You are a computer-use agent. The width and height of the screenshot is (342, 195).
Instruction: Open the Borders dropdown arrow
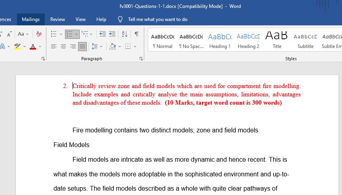point(135,46)
